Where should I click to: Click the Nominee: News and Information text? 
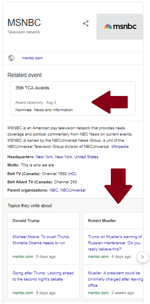[x=44, y=110]
